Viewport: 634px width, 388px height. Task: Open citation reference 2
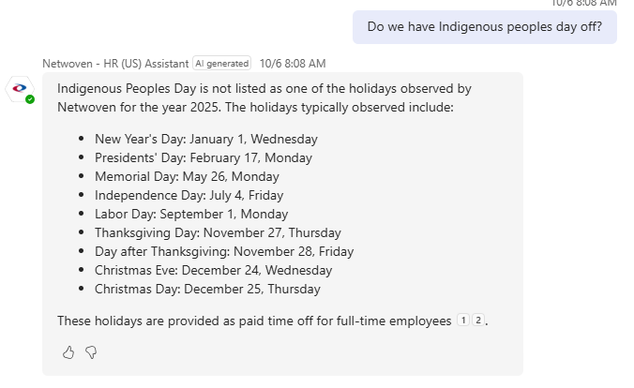(477, 321)
